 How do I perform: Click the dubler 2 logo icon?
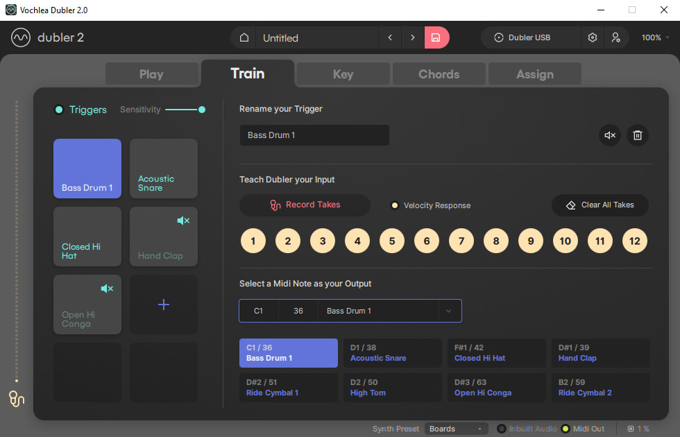[20, 37]
